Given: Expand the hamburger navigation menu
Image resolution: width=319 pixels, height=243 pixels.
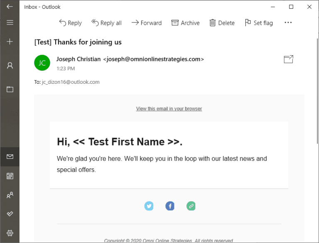Looking at the screenshot, I should click(10, 22).
